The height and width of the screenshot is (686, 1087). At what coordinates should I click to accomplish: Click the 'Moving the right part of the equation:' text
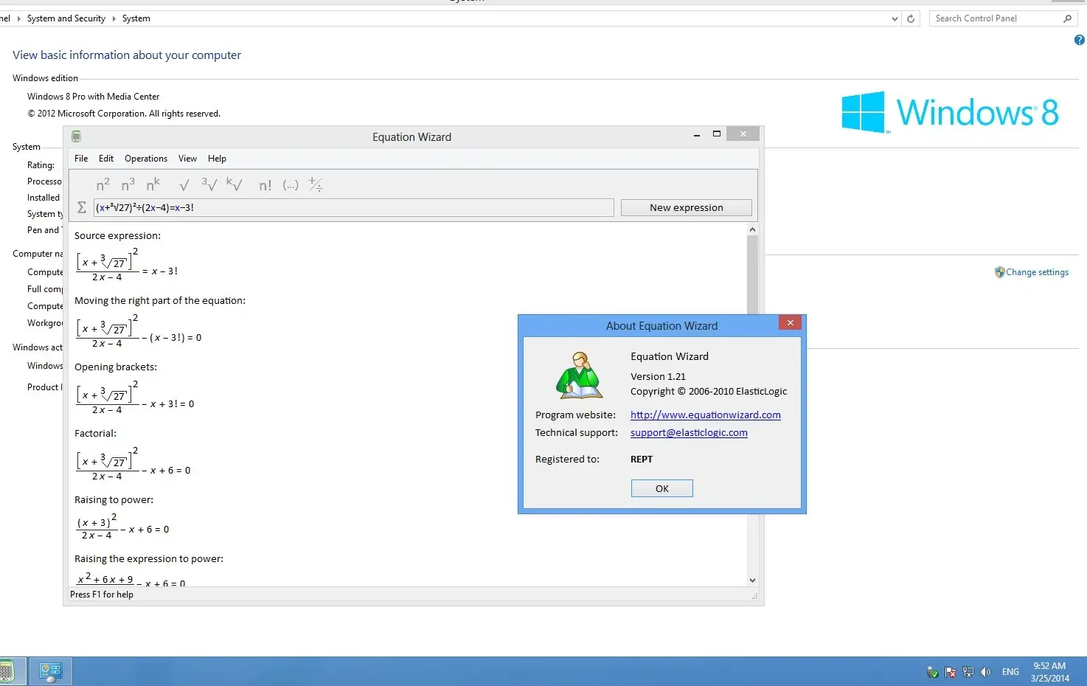[x=160, y=301]
